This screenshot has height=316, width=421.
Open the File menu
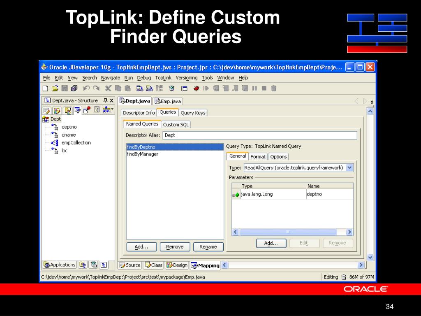coord(47,78)
